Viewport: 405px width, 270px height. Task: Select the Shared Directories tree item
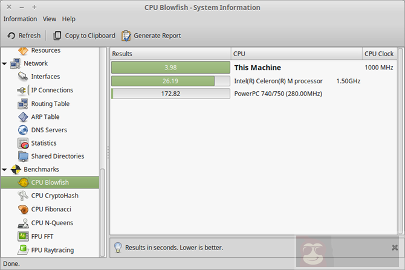(x=57, y=156)
